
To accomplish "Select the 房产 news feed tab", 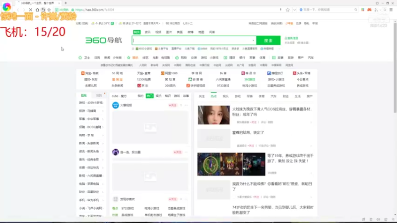I will click(x=309, y=96).
